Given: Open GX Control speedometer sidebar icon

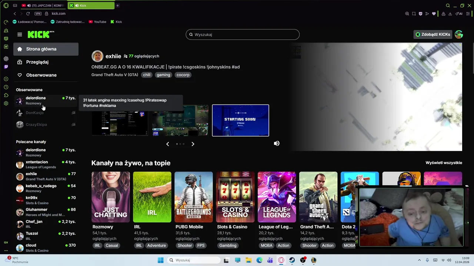Looking at the screenshot, I should tap(6, 22).
